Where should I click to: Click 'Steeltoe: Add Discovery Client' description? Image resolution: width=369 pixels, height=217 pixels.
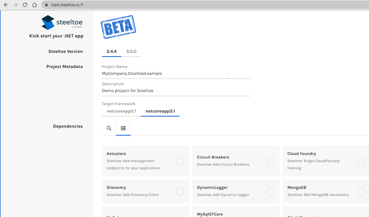click(133, 195)
